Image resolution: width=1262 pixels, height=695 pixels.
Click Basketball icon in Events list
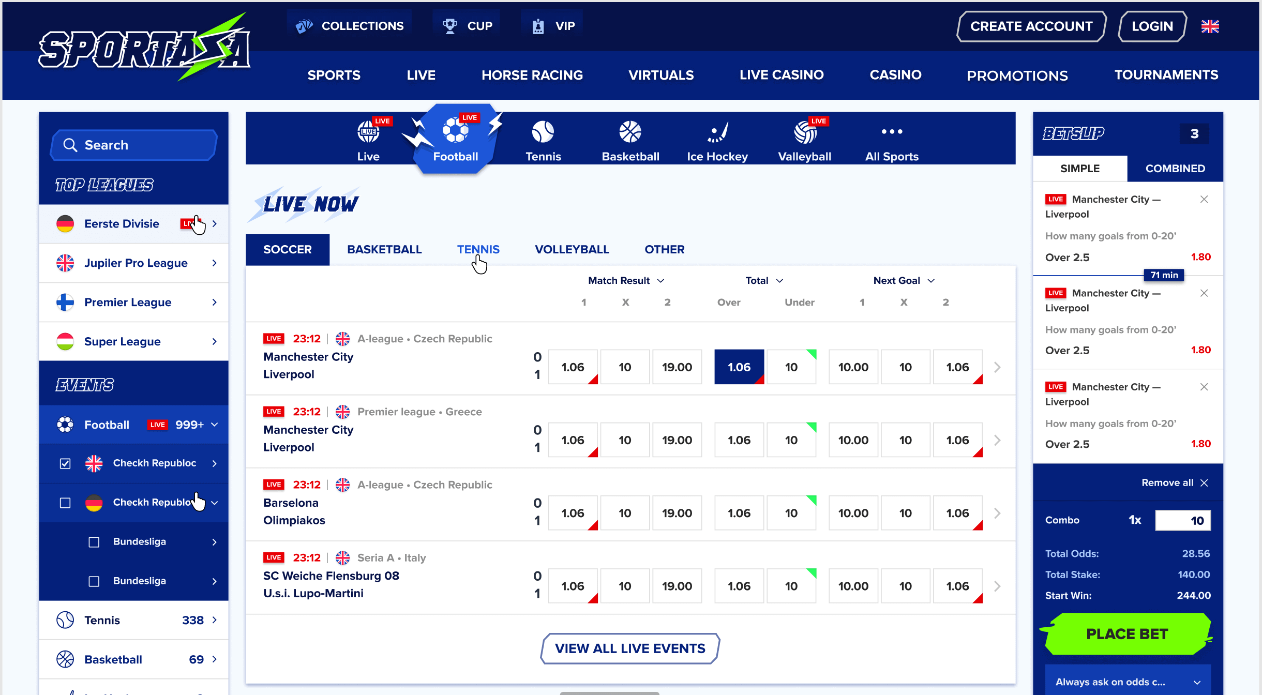[x=65, y=659]
